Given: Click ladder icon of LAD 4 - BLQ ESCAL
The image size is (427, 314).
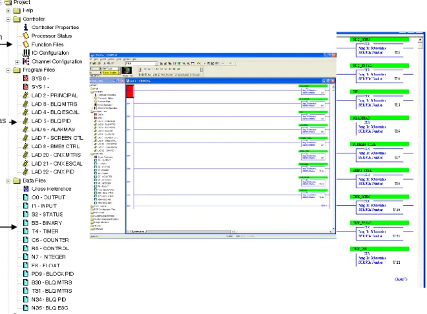Looking at the screenshot, I should pyautogui.click(x=26, y=112).
